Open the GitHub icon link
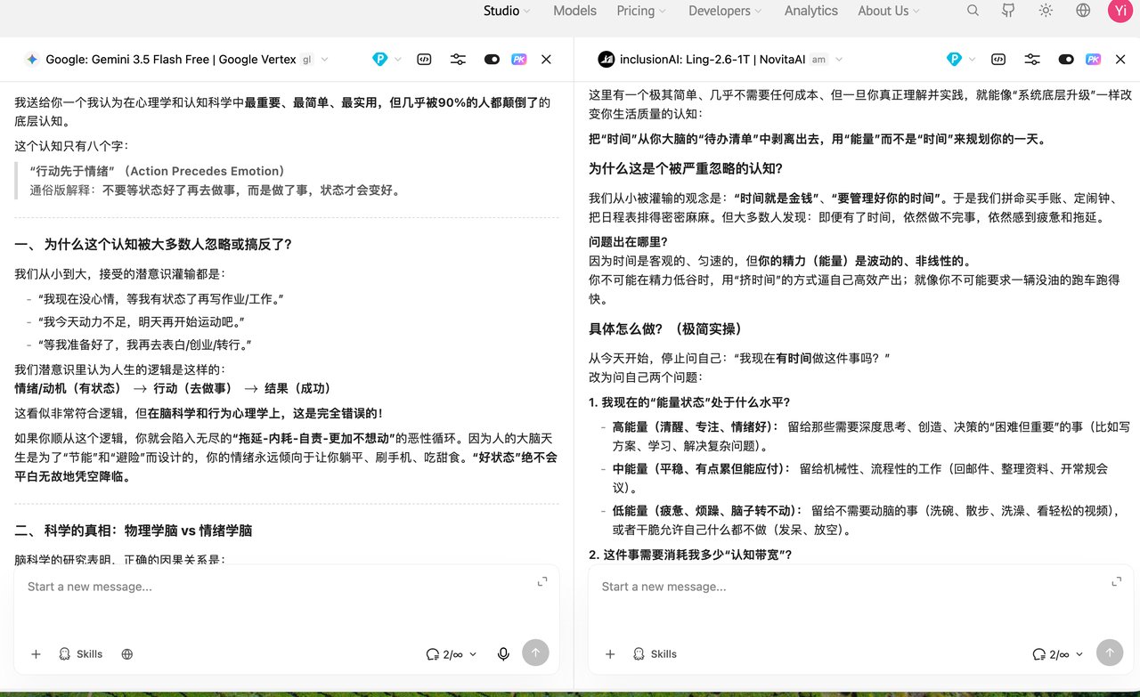The image size is (1140, 697). click(x=1009, y=11)
